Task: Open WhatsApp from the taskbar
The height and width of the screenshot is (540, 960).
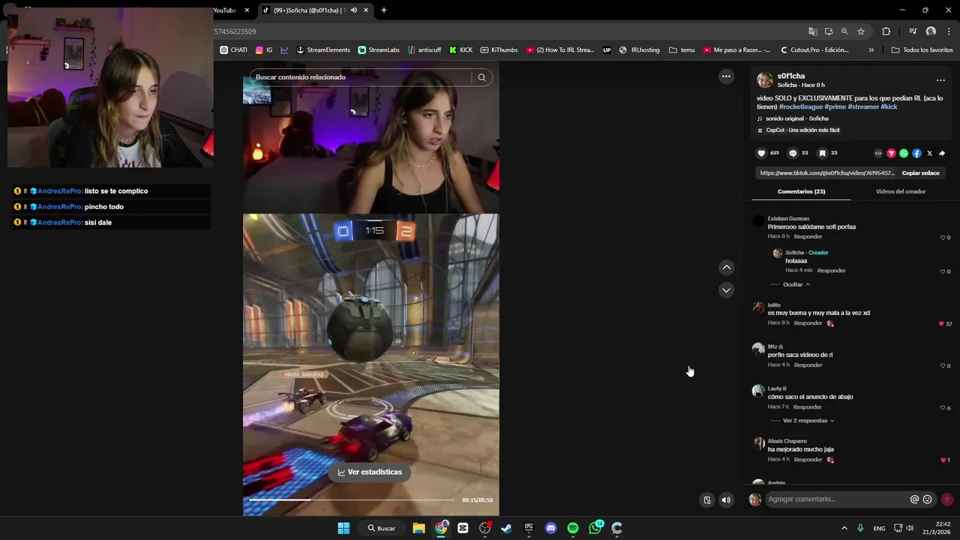Action: tap(595, 528)
